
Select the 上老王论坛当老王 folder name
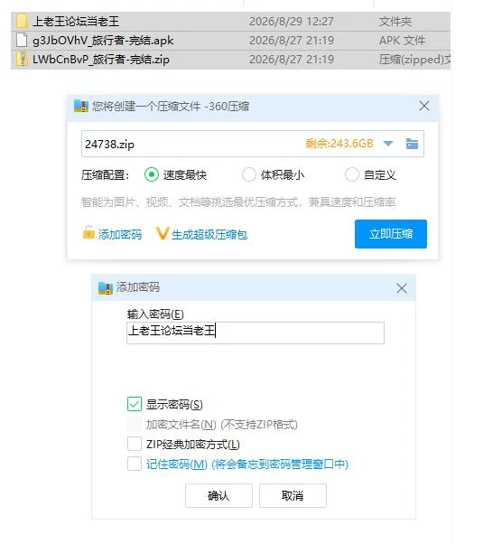coord(76,22)
